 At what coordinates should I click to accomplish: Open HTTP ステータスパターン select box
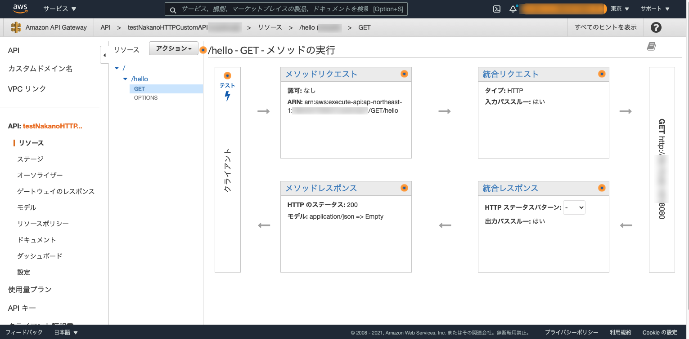click(574, 207)
